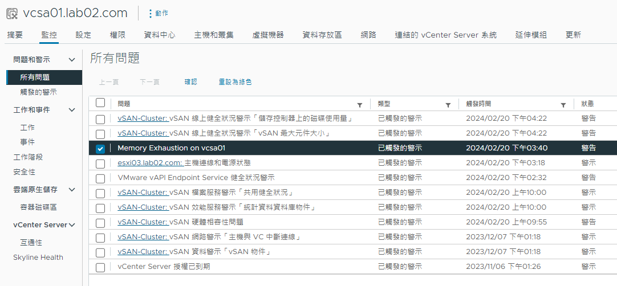The width and height of the screenshot is (617, 286).
Task: Select 觸發的警示 in the sidebar
Action: pyautogui.click(x=39, y=92)
